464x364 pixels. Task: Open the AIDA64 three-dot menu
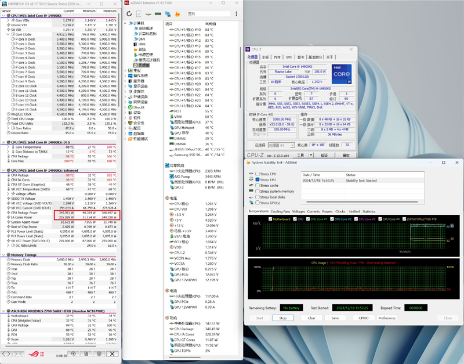click(236, 14)
